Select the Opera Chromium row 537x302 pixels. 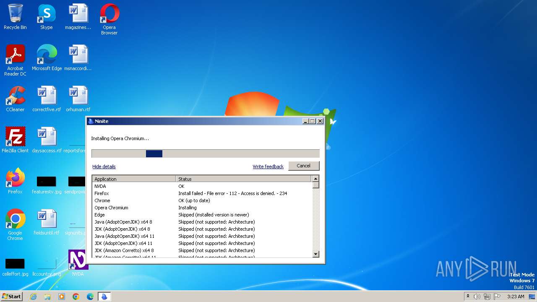202,208
